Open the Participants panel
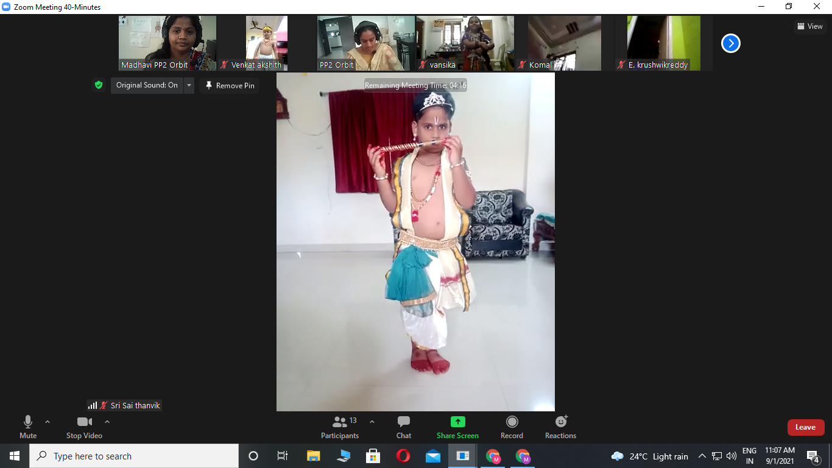Viewport: 832px width, 468px height. tap(340, 428)
